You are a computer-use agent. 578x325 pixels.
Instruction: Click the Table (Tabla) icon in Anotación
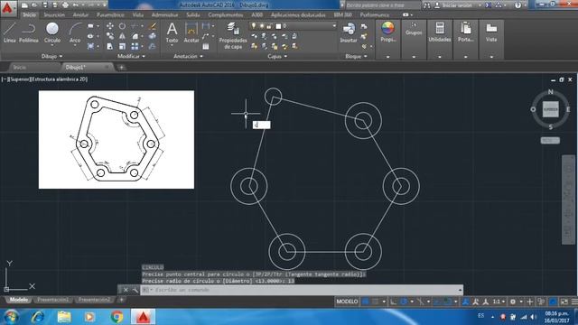206,46
